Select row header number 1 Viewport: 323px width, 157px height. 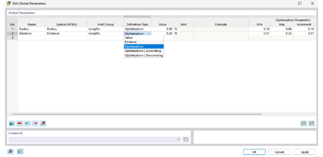(13, 29)
